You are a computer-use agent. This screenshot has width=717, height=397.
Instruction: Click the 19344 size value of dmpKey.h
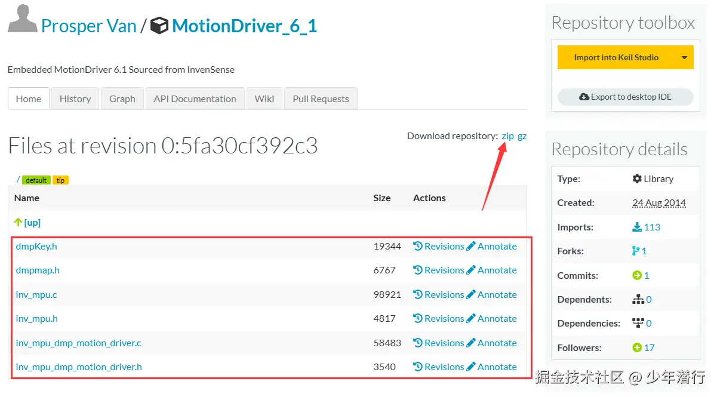387,246
